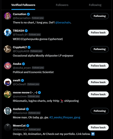The height and width of the screenshot is (139, 113).
Task: Click the verified badge next to Asuka
Action: [23, 64]
